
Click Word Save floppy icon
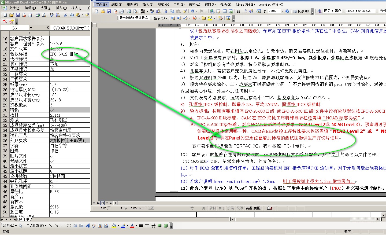point(109,11)
